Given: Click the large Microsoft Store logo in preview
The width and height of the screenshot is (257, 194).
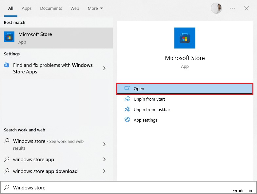Looking at the screenshot, I should [x=185, y=38].
